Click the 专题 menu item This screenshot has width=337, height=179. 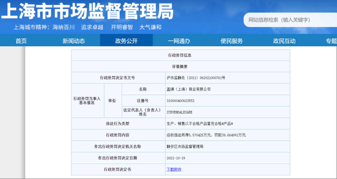click(331, 41)
